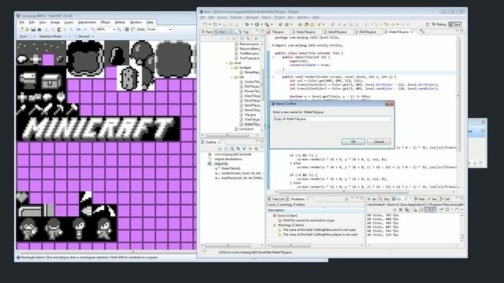This screenshot has height=283, width=504.
Task: Select the mayPass method in Outline
Action: pyautogui.click(x=239, y=178)
